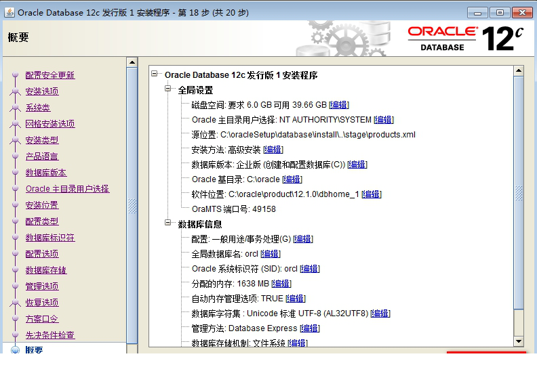Go to the 安装选项 step

tap(42, 91)
